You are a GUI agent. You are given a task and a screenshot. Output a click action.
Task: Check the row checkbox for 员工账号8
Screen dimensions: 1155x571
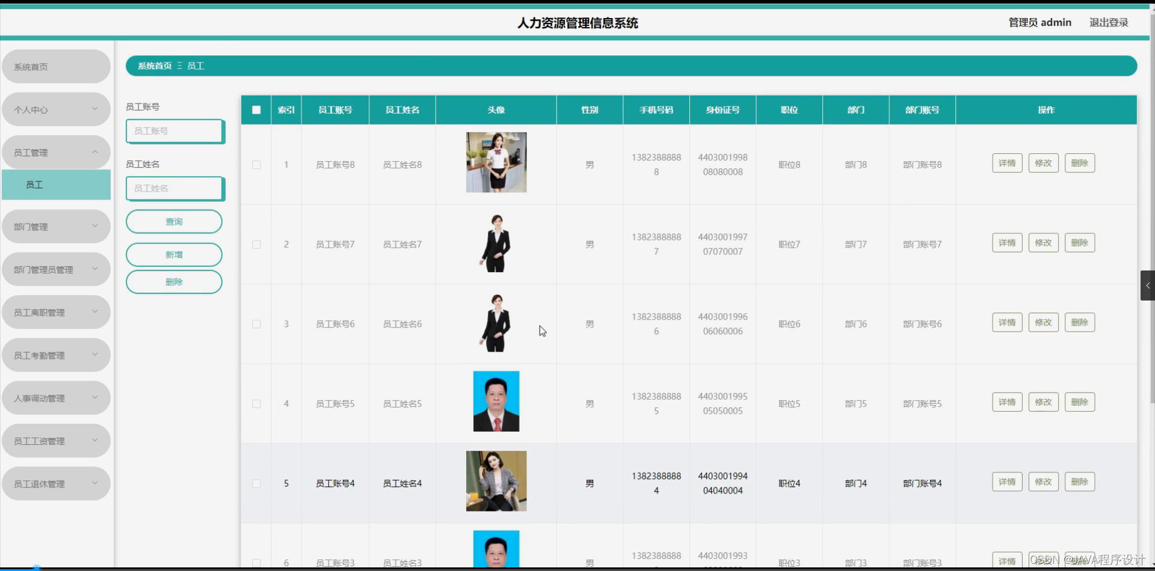coord(256,165)
